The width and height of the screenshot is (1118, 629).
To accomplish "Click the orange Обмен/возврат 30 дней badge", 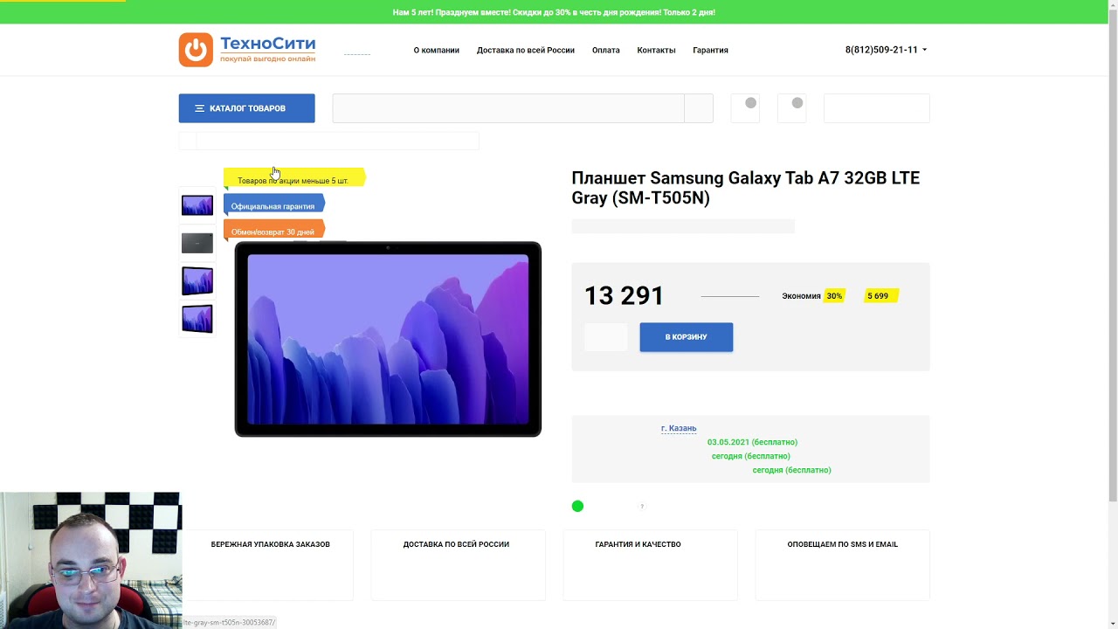I will tap(273, 231).
